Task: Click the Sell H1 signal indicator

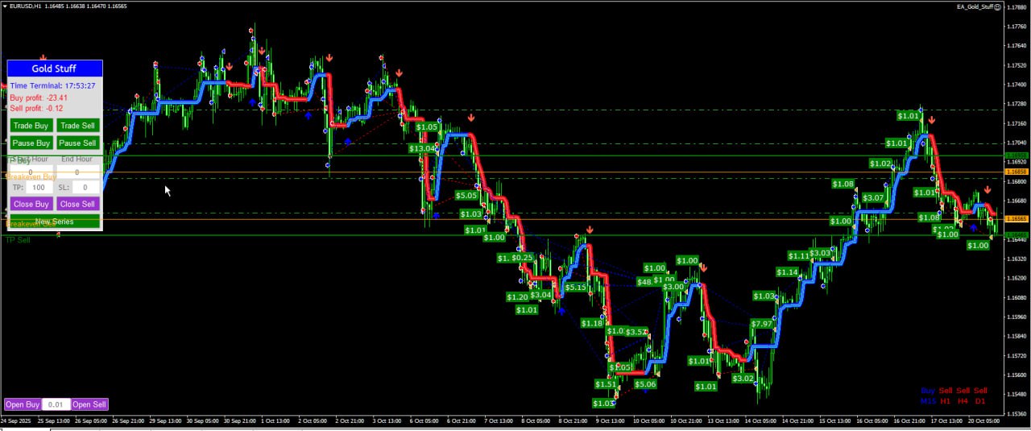Action: [x=946, y=396]
